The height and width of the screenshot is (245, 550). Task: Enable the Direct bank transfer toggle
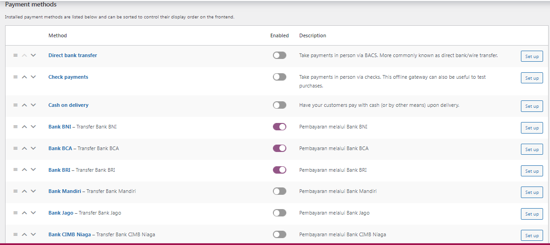coord(279,55)
